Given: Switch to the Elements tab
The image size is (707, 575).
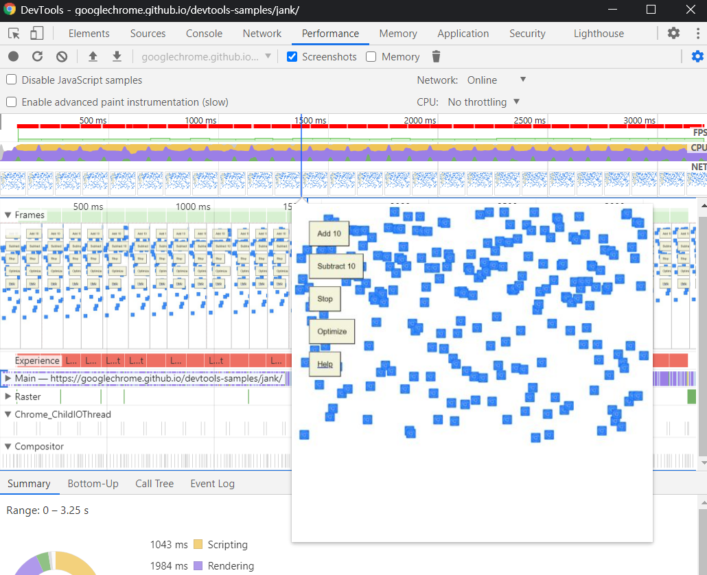Looking at the screenshot, I should click(x=89, y=34).
